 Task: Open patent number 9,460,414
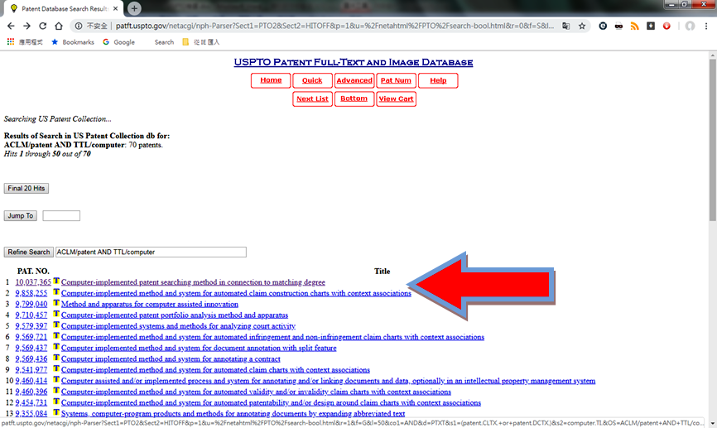[31, 381]
